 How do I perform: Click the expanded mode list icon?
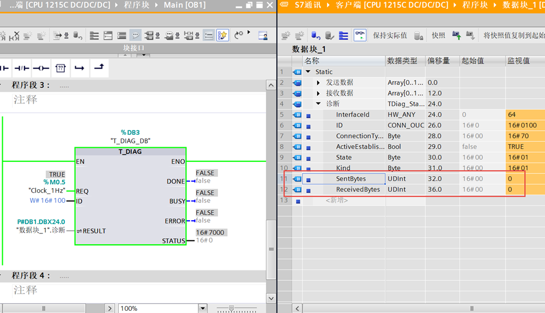pyautogui.click(x=343, y=35)
